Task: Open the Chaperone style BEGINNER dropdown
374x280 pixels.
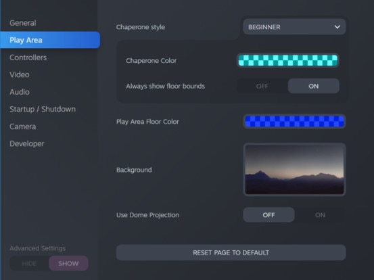Action: click(294, 27)
